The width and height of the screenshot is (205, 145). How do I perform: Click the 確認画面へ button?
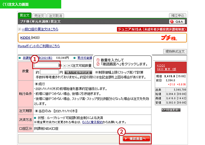pyautogui.click(x=136, y=139)
